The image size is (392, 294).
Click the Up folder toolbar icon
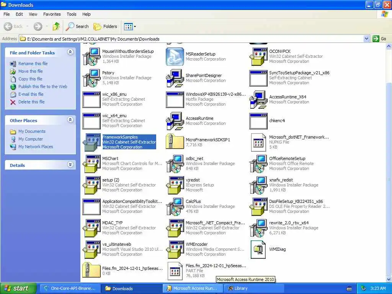56,26
